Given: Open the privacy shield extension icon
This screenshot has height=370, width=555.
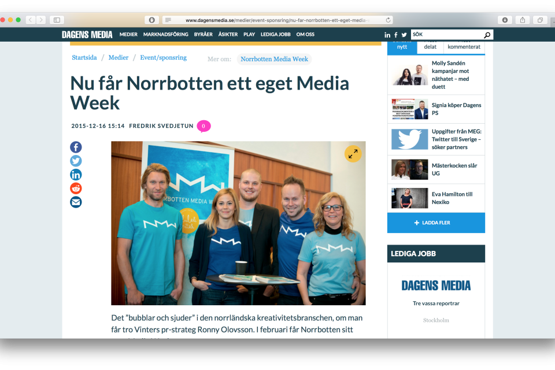Looking at the screenshot, I should coord(152,20).
